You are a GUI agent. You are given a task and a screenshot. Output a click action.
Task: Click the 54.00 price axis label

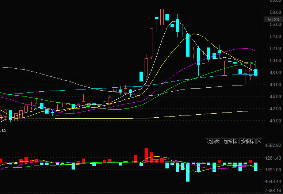275,36
